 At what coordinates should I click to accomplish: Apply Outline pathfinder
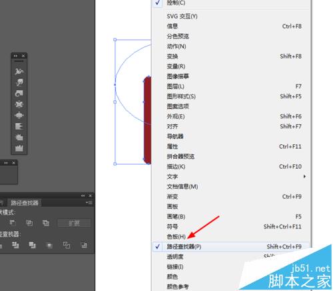67,245
